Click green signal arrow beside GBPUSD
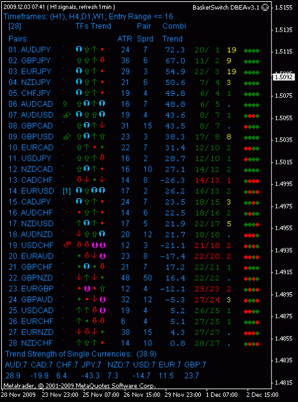This screenshot has height=402, width=298. point(67,136)
